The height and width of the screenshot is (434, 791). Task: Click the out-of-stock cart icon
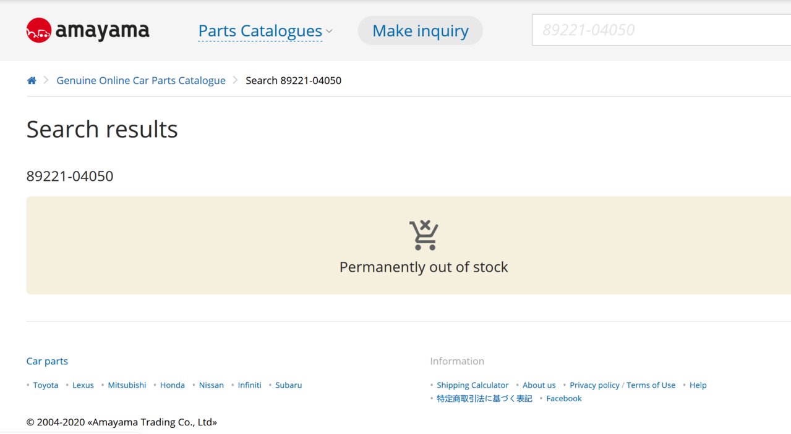[x=424, y=235]
